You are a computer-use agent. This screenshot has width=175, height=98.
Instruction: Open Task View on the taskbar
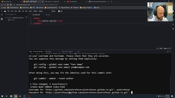7,96
